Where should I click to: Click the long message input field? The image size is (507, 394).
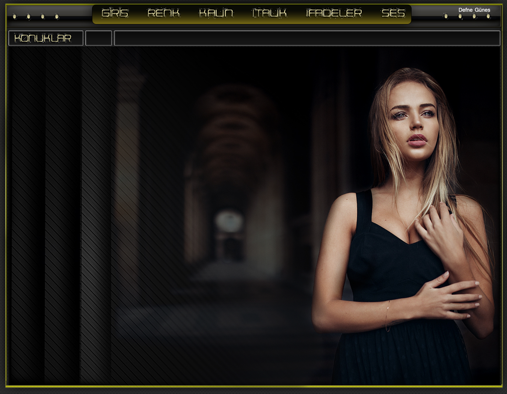point(307,38)
